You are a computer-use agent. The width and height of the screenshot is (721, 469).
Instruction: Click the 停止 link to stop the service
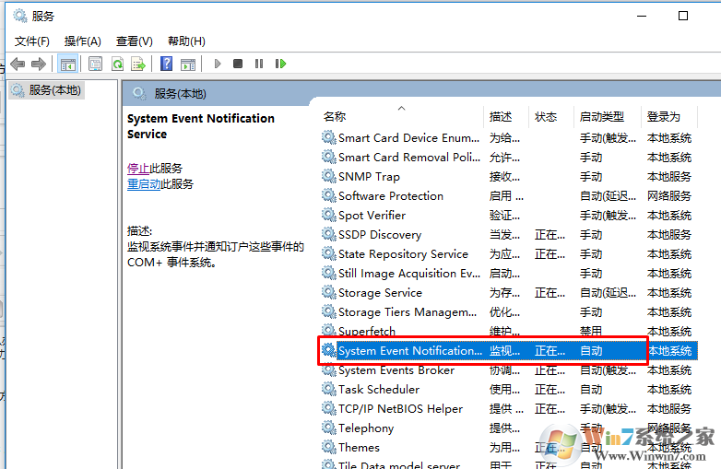[137, 168]
